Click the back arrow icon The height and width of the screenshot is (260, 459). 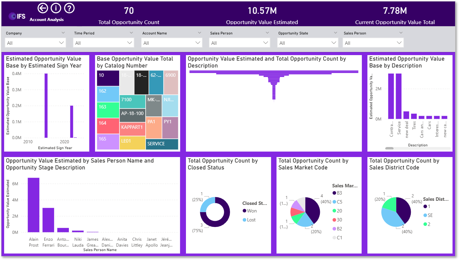[x=43, y=8]
